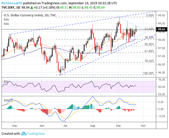Click the open value O:98.51
The height and width of the screenshot is (138, 169).
coord(62,8)
